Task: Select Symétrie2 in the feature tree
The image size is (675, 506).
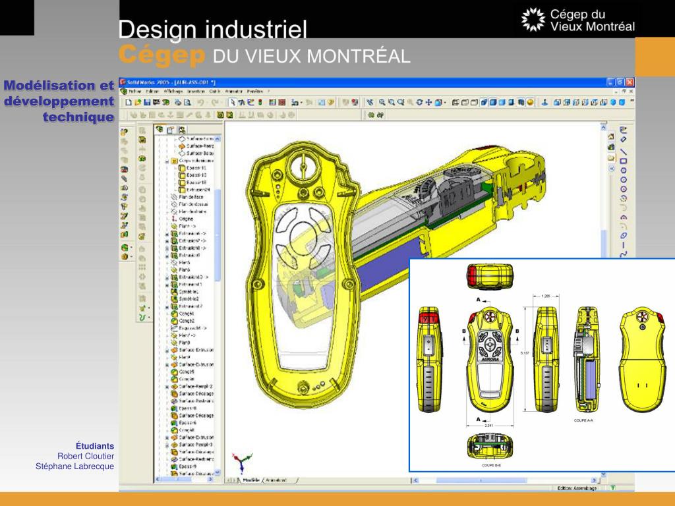Action: tap(189, 299)
